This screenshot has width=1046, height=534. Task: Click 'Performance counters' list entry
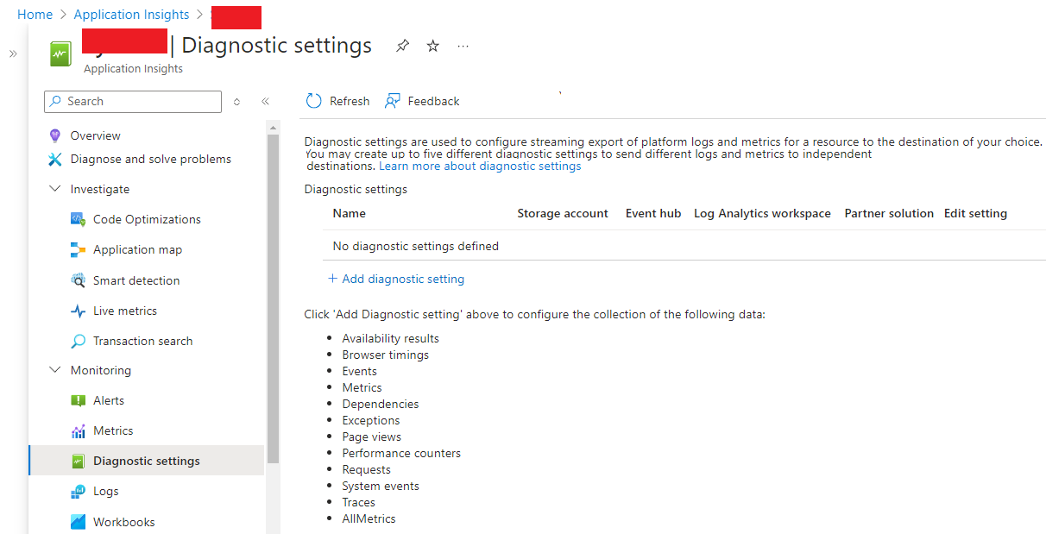coord(401,453)
